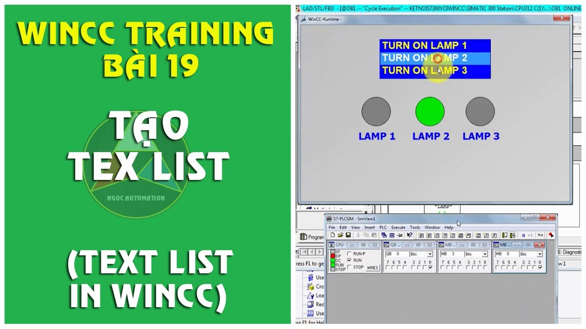586x329 pixels.
Task: Click Reset Timers T=0 icon
Action: pyautogui.click(x=540, y=235)
